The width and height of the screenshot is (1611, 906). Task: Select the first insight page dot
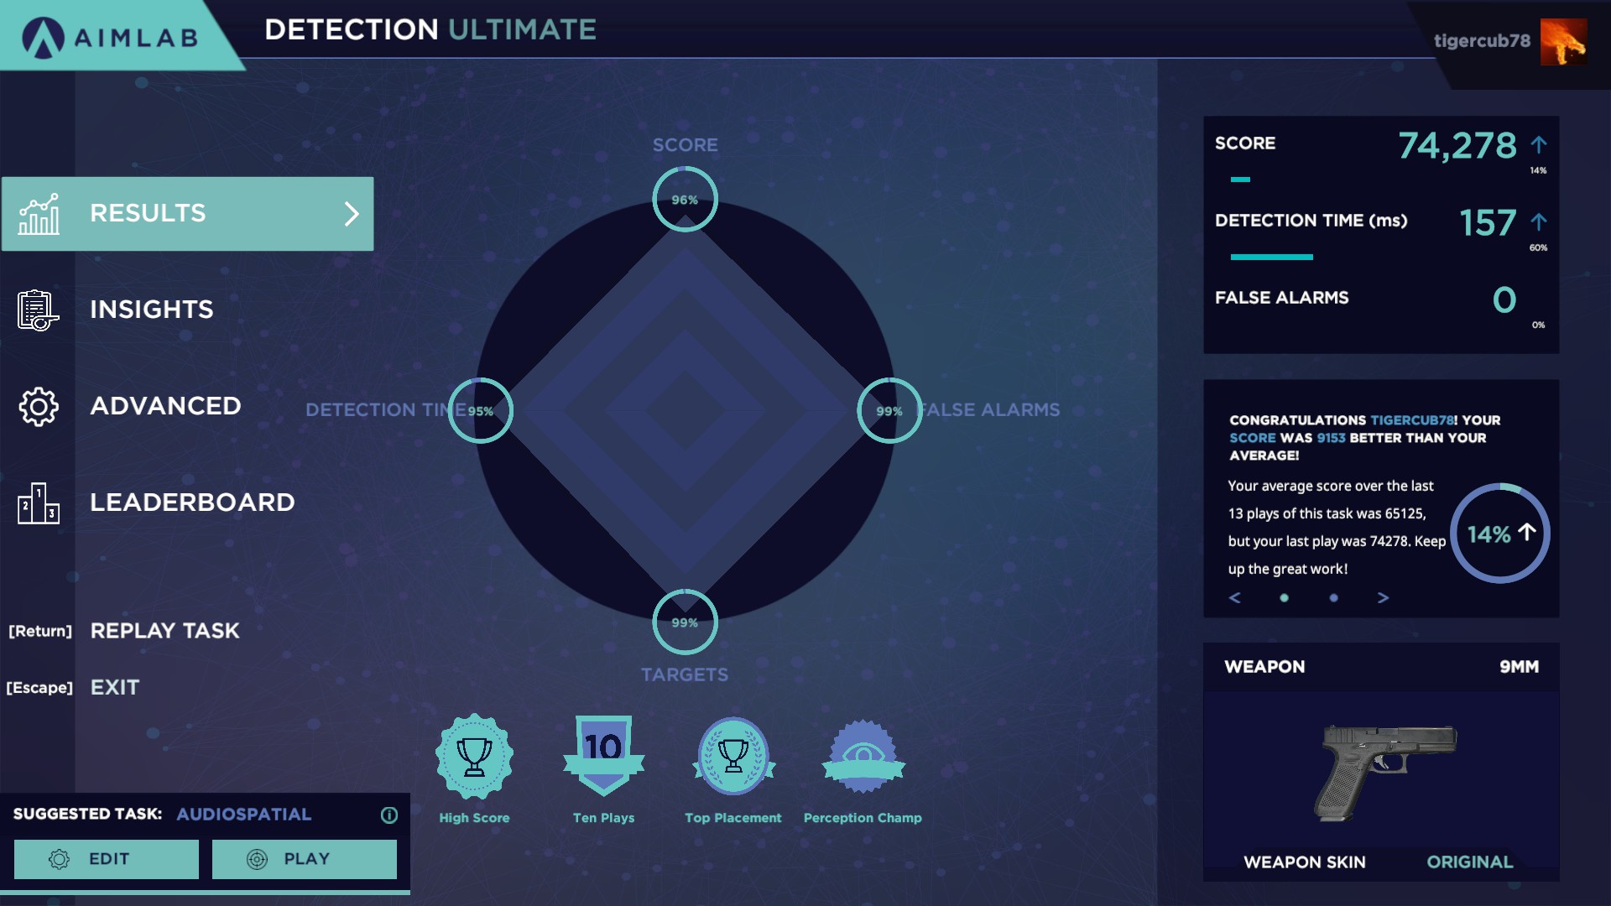[1284, 598]
